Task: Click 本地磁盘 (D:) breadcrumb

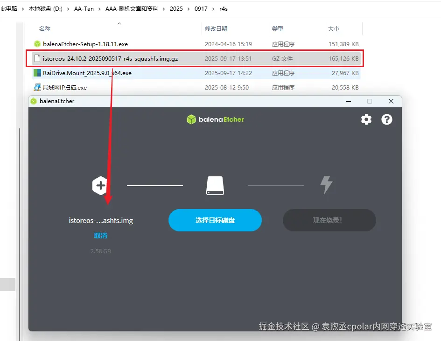Action: coord(46,9)
